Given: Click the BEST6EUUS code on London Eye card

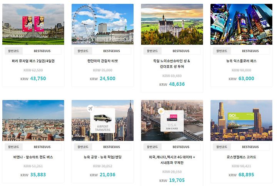Looking at the screenshot, I should (112, 51).
